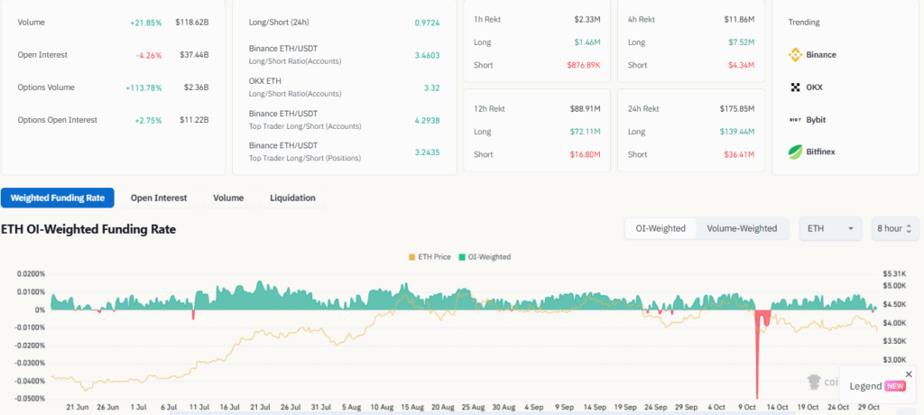Switch to the Open Interest tab
Image resolution: width=924 pixels, height=415 pixels.
pos(159,198)
